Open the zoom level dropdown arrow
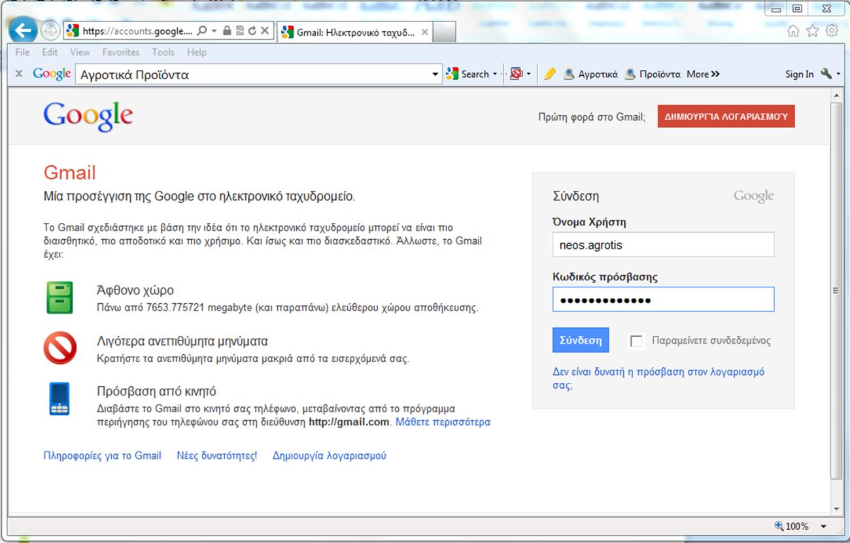The height and width of the screenshot is (543, 850). pyautogui.click(x=823, y=527)
